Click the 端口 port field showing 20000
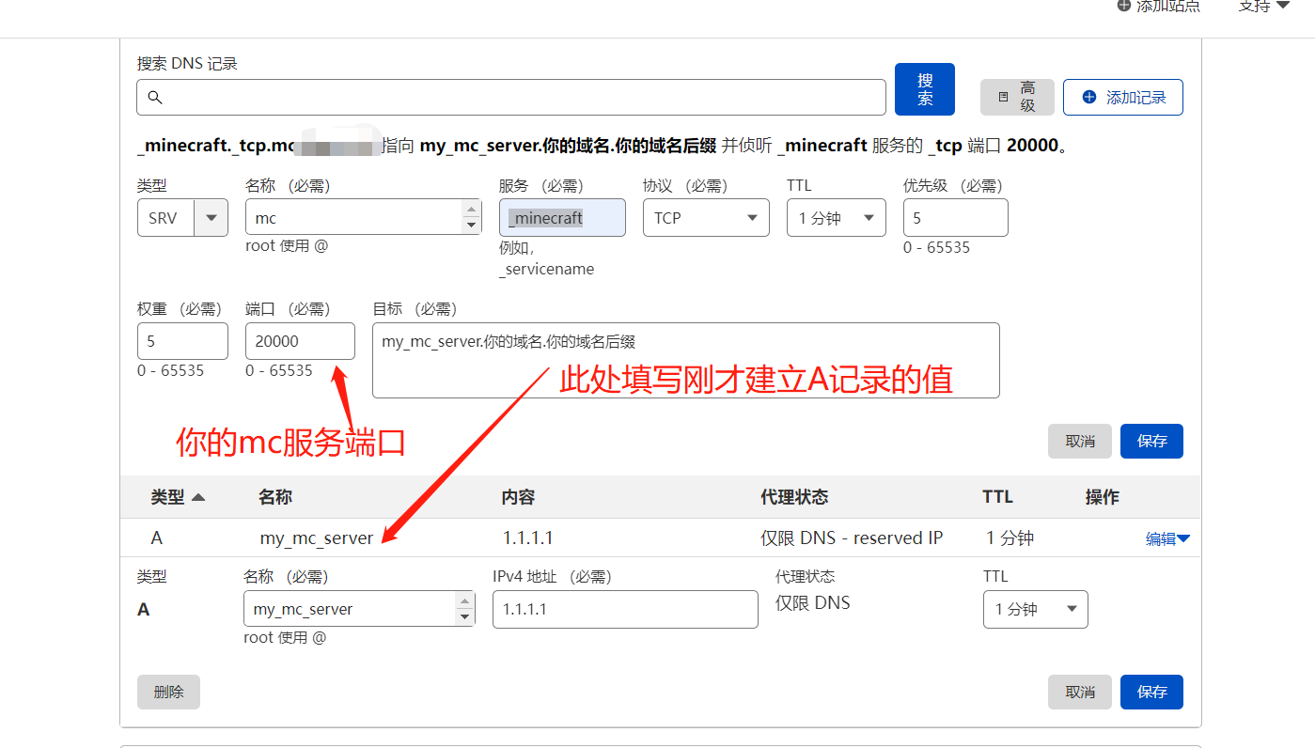The image size is (1315, 748). 300,341
